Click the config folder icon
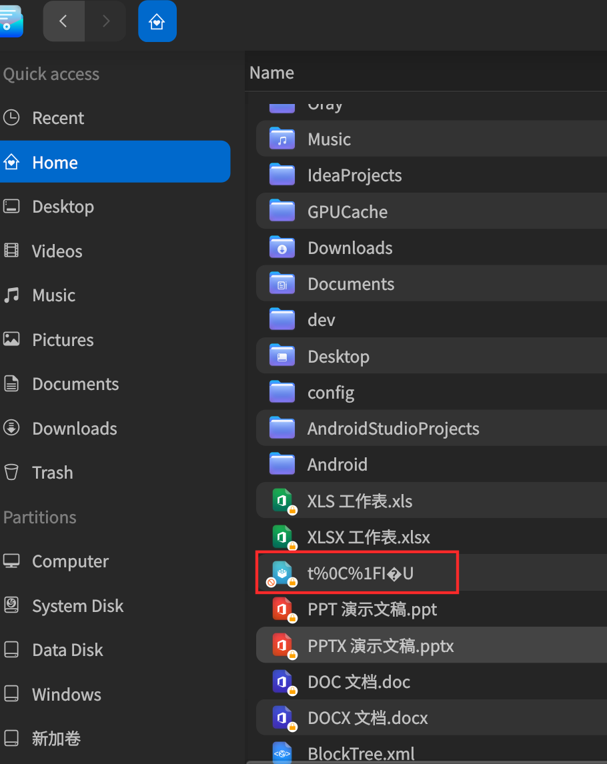 [x=281, y=392]
